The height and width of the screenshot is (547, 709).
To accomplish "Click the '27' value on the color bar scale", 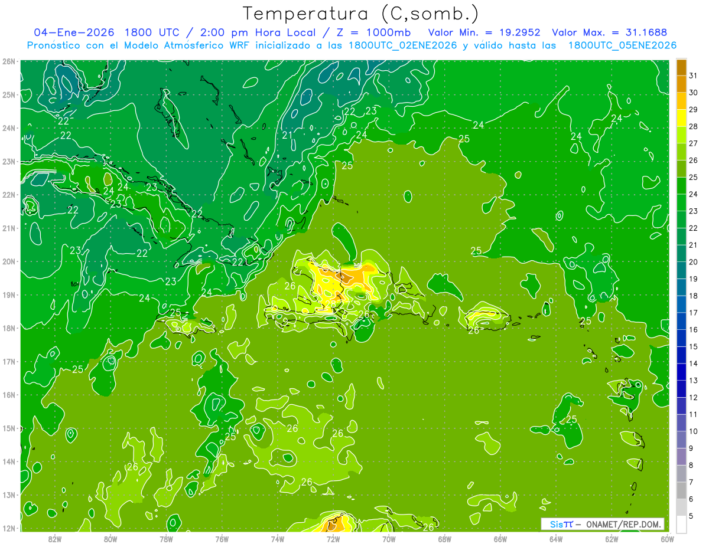I will 693,143.
